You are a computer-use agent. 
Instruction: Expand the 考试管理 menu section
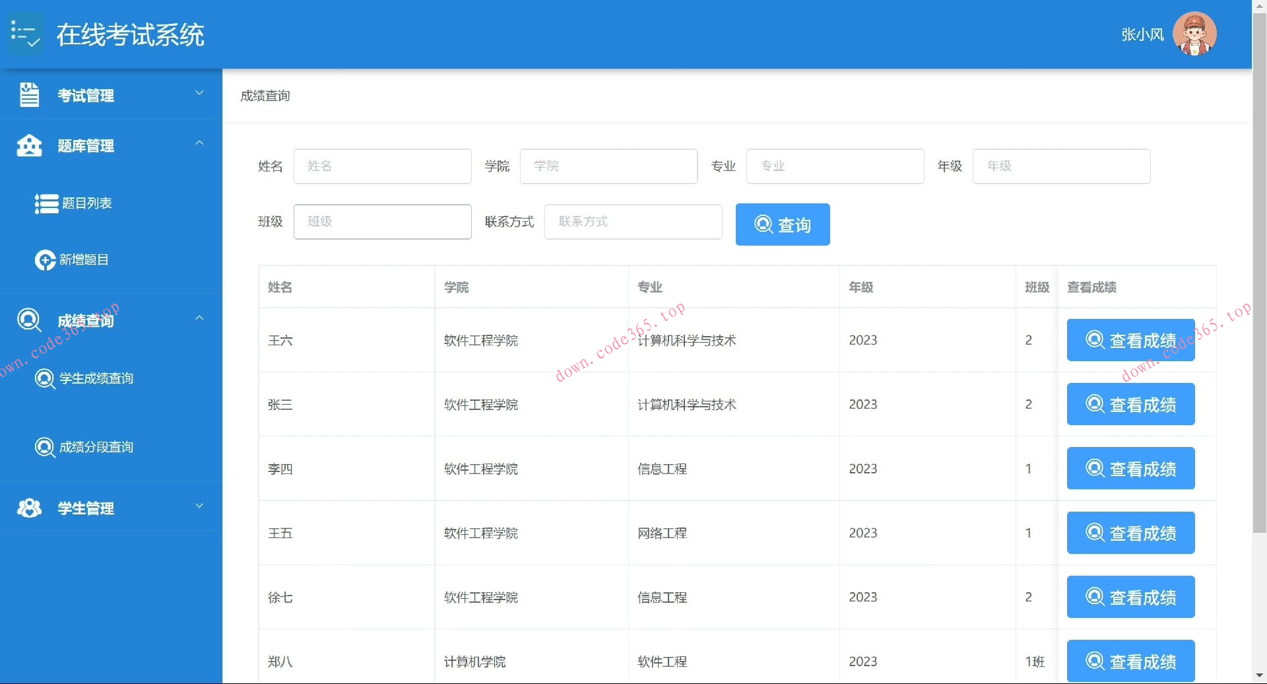[199, 93]
